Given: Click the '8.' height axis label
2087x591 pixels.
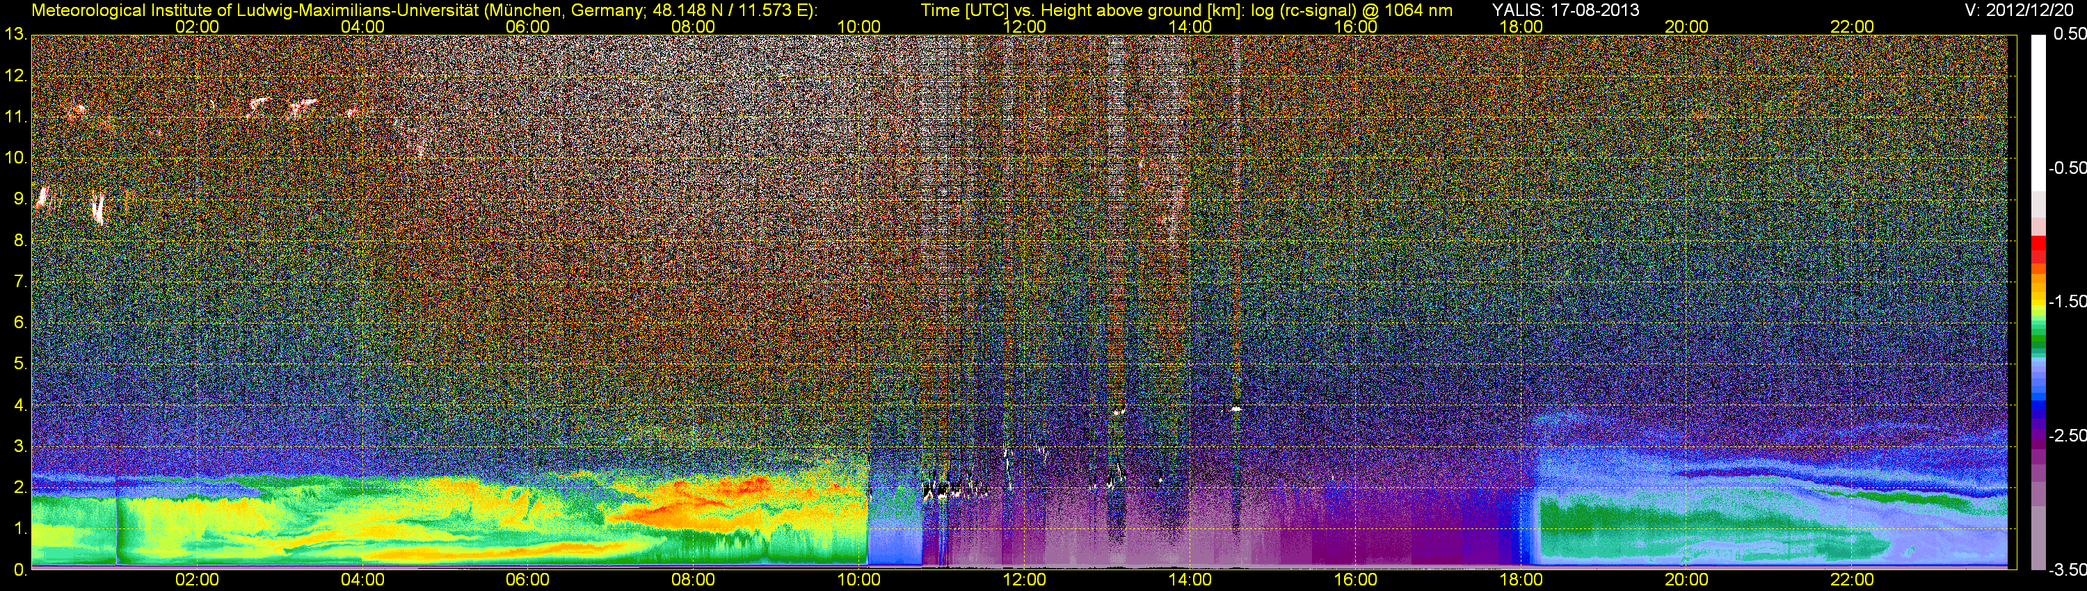Looking at the screenshot, I should tap(19, 241).
